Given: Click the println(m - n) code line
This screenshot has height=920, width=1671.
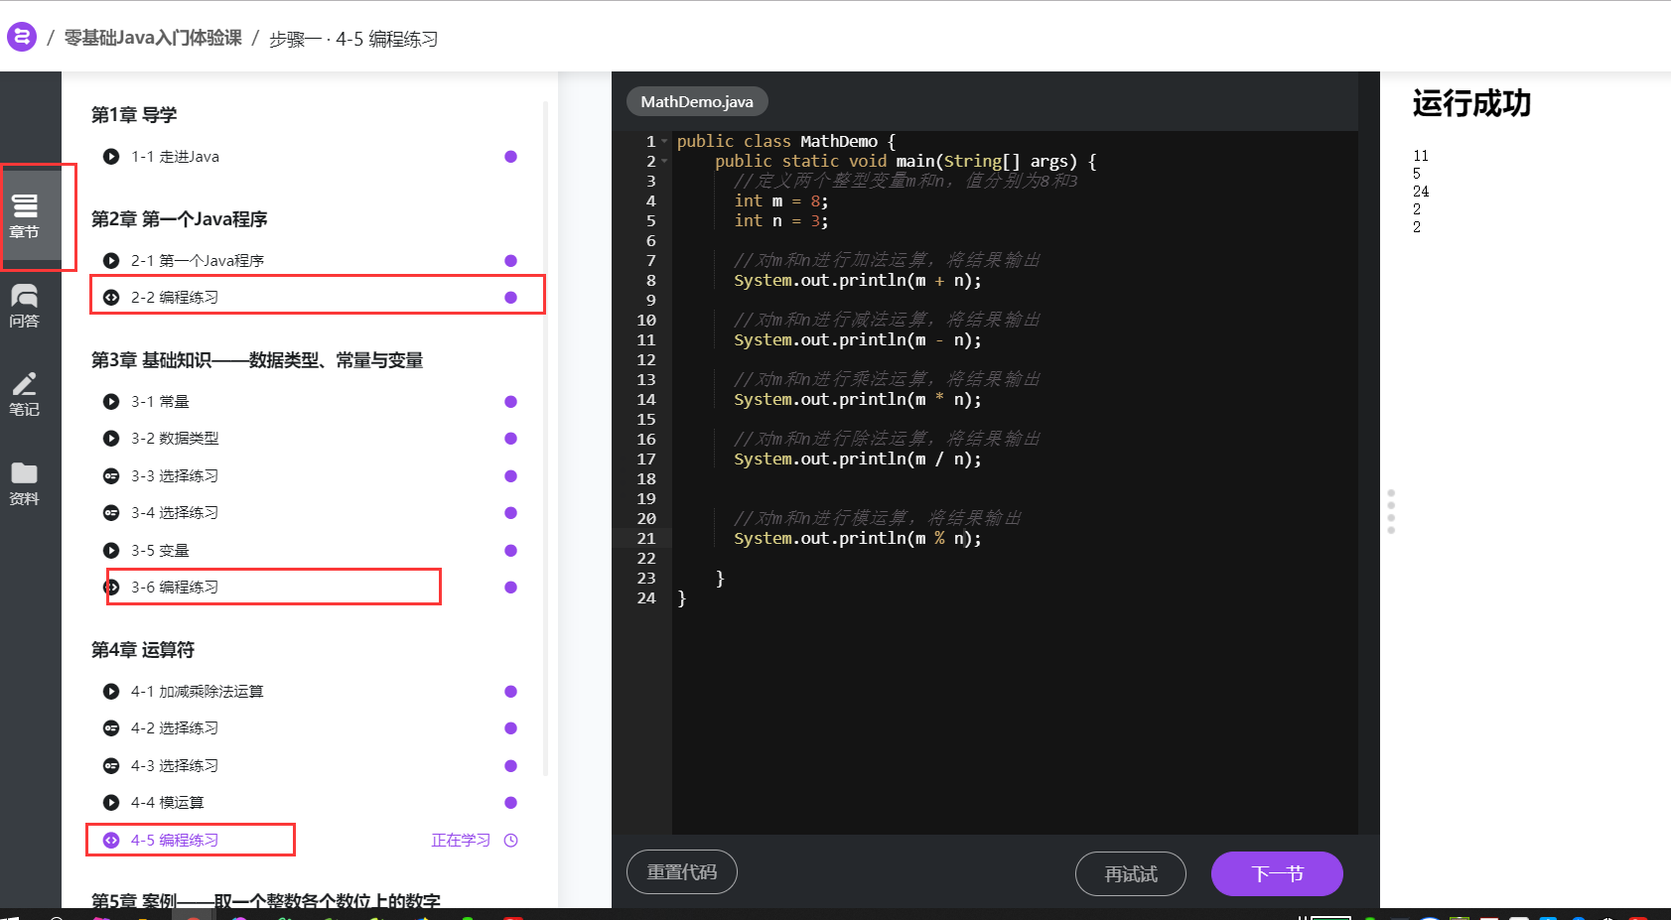Looking at the screenshot, I should 858,339.
